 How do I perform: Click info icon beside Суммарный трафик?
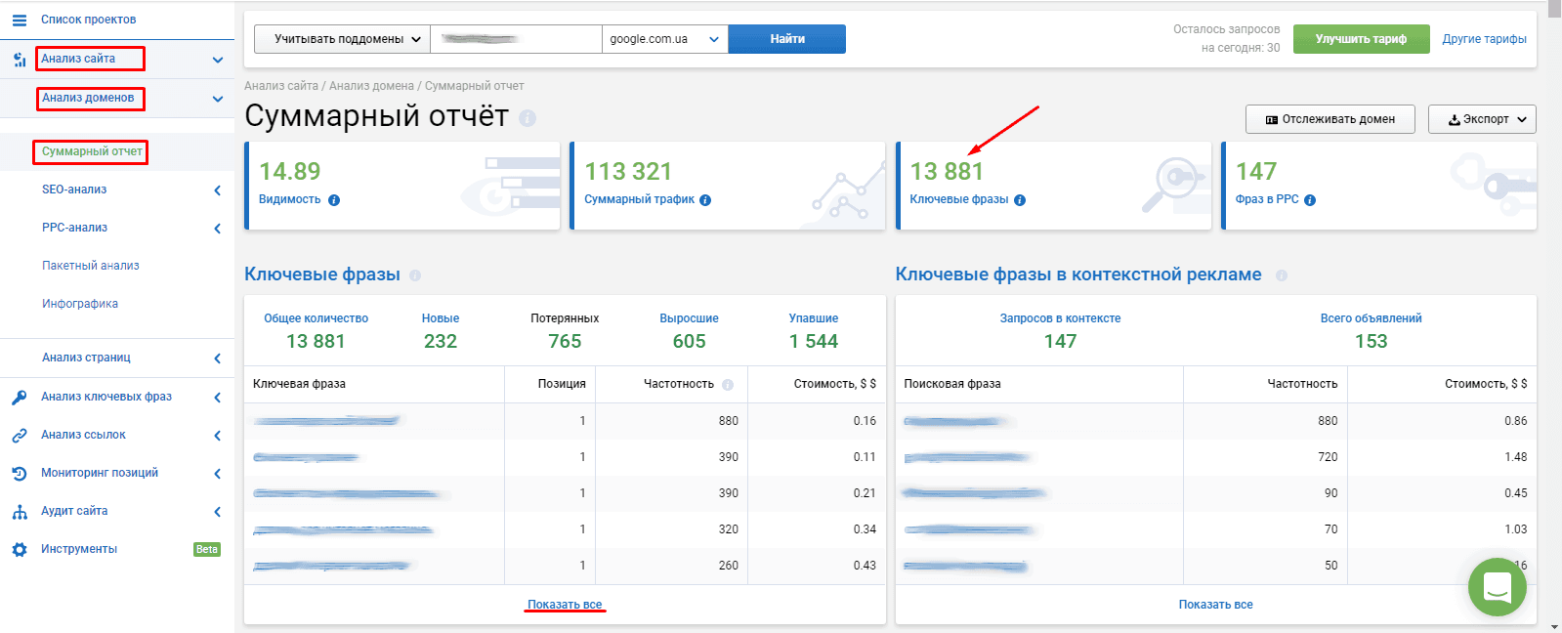[705, 200]
